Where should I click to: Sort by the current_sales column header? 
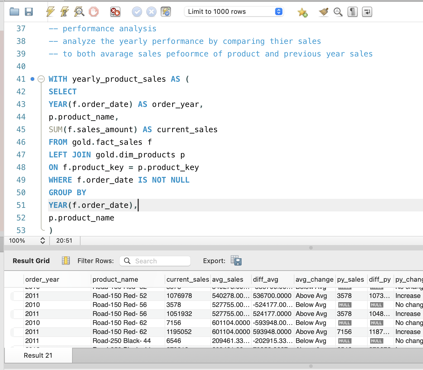pyautogui.click(x=187, y=279)
